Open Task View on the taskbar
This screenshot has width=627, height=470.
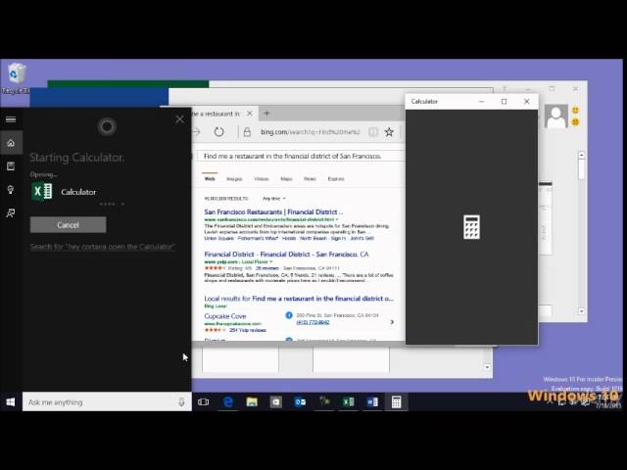coord(203,402)
